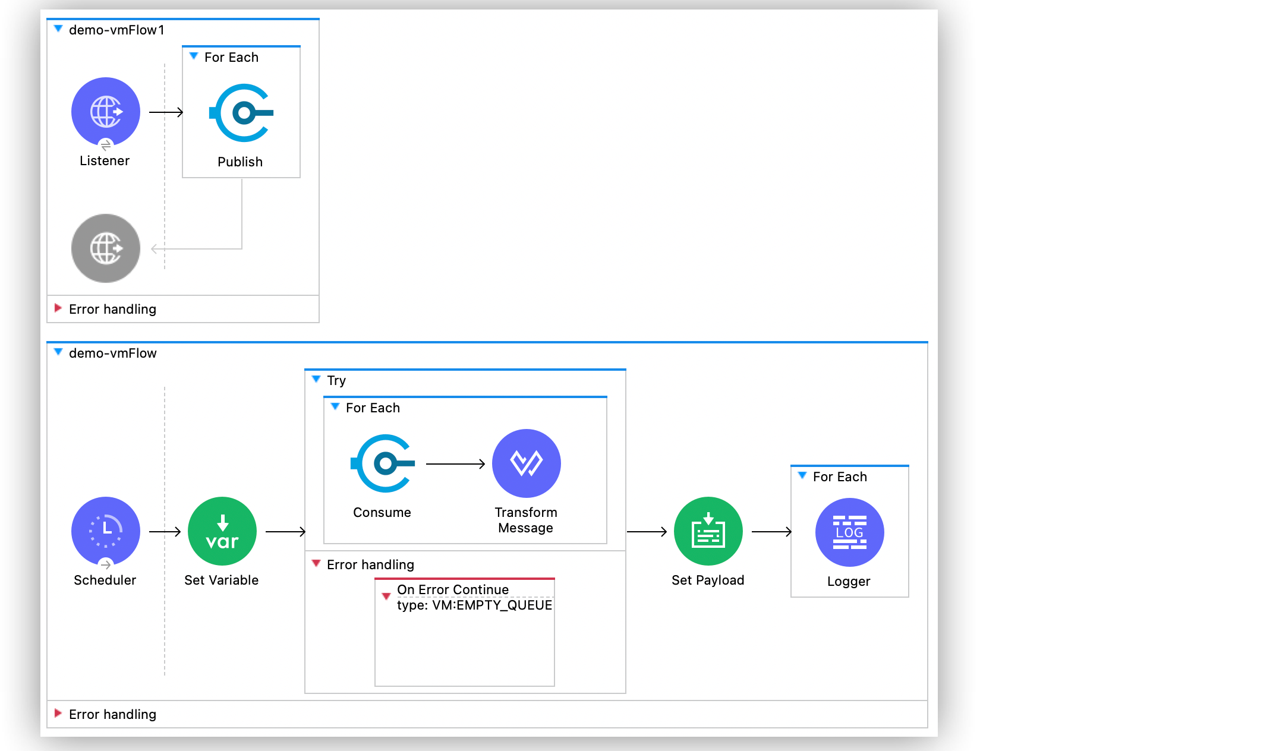Collapse the For Each scope containing Publish

(x=193, y=56)
